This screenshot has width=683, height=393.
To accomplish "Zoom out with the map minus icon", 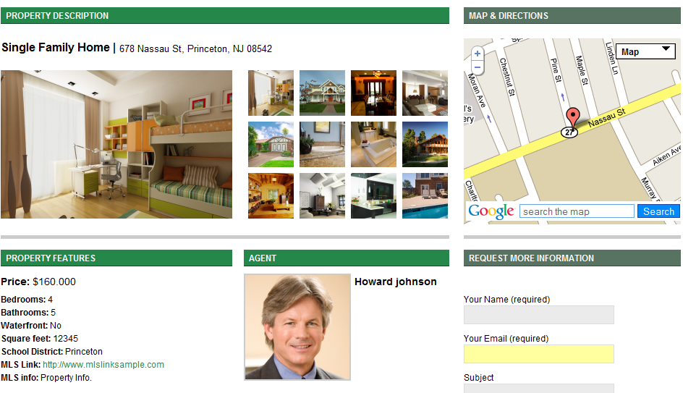I will [478, 67].
